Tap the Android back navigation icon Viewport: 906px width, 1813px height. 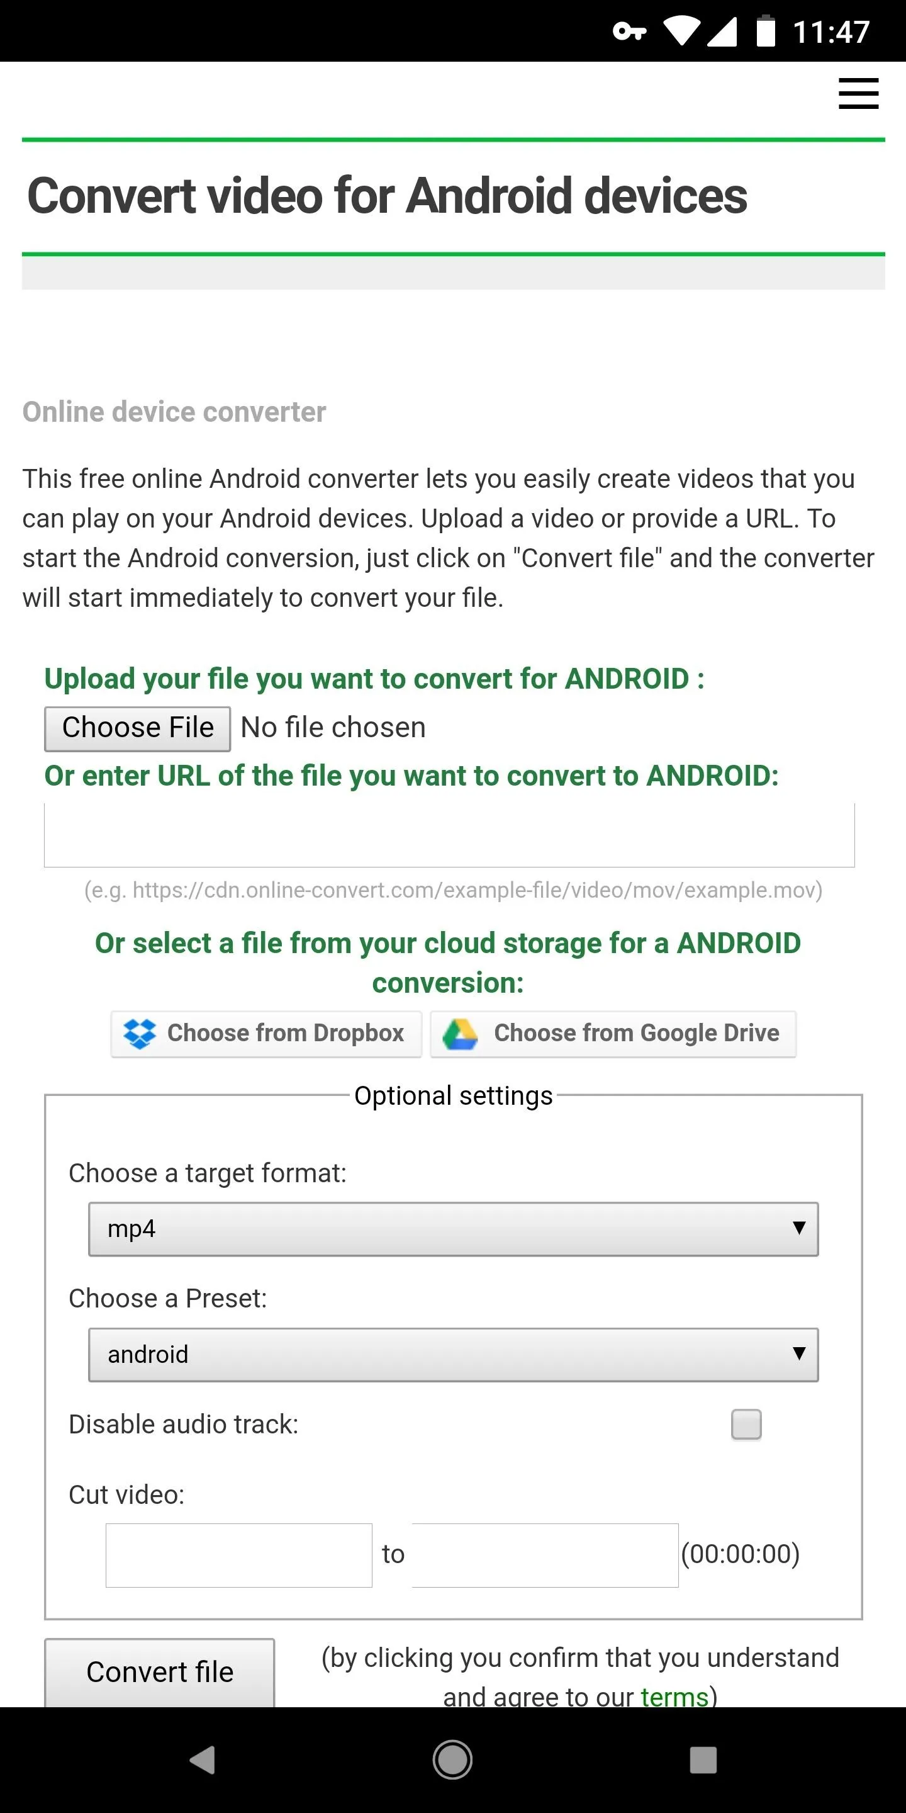(203, 1759)
